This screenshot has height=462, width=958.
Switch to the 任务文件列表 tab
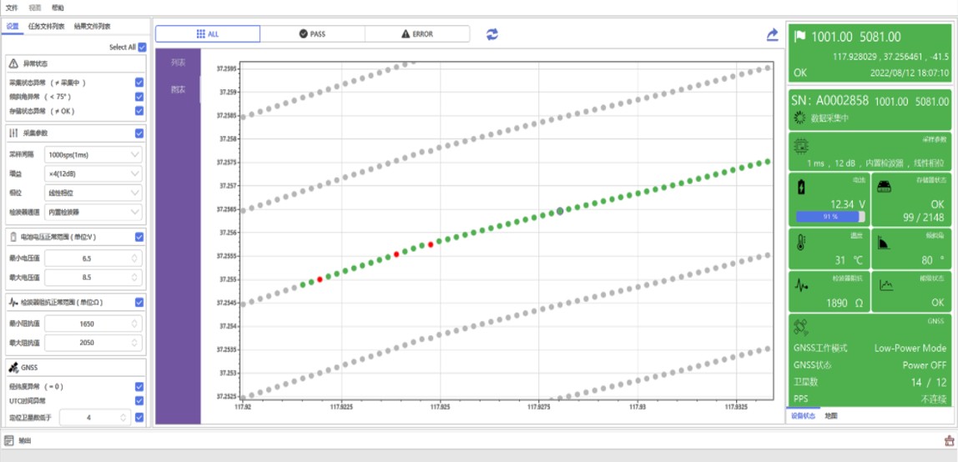(45, 27)
